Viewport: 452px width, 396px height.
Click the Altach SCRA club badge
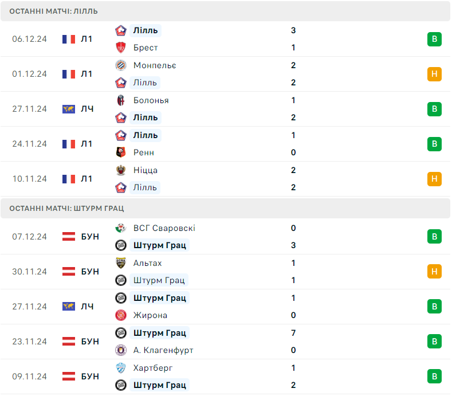tap(121, 263)
